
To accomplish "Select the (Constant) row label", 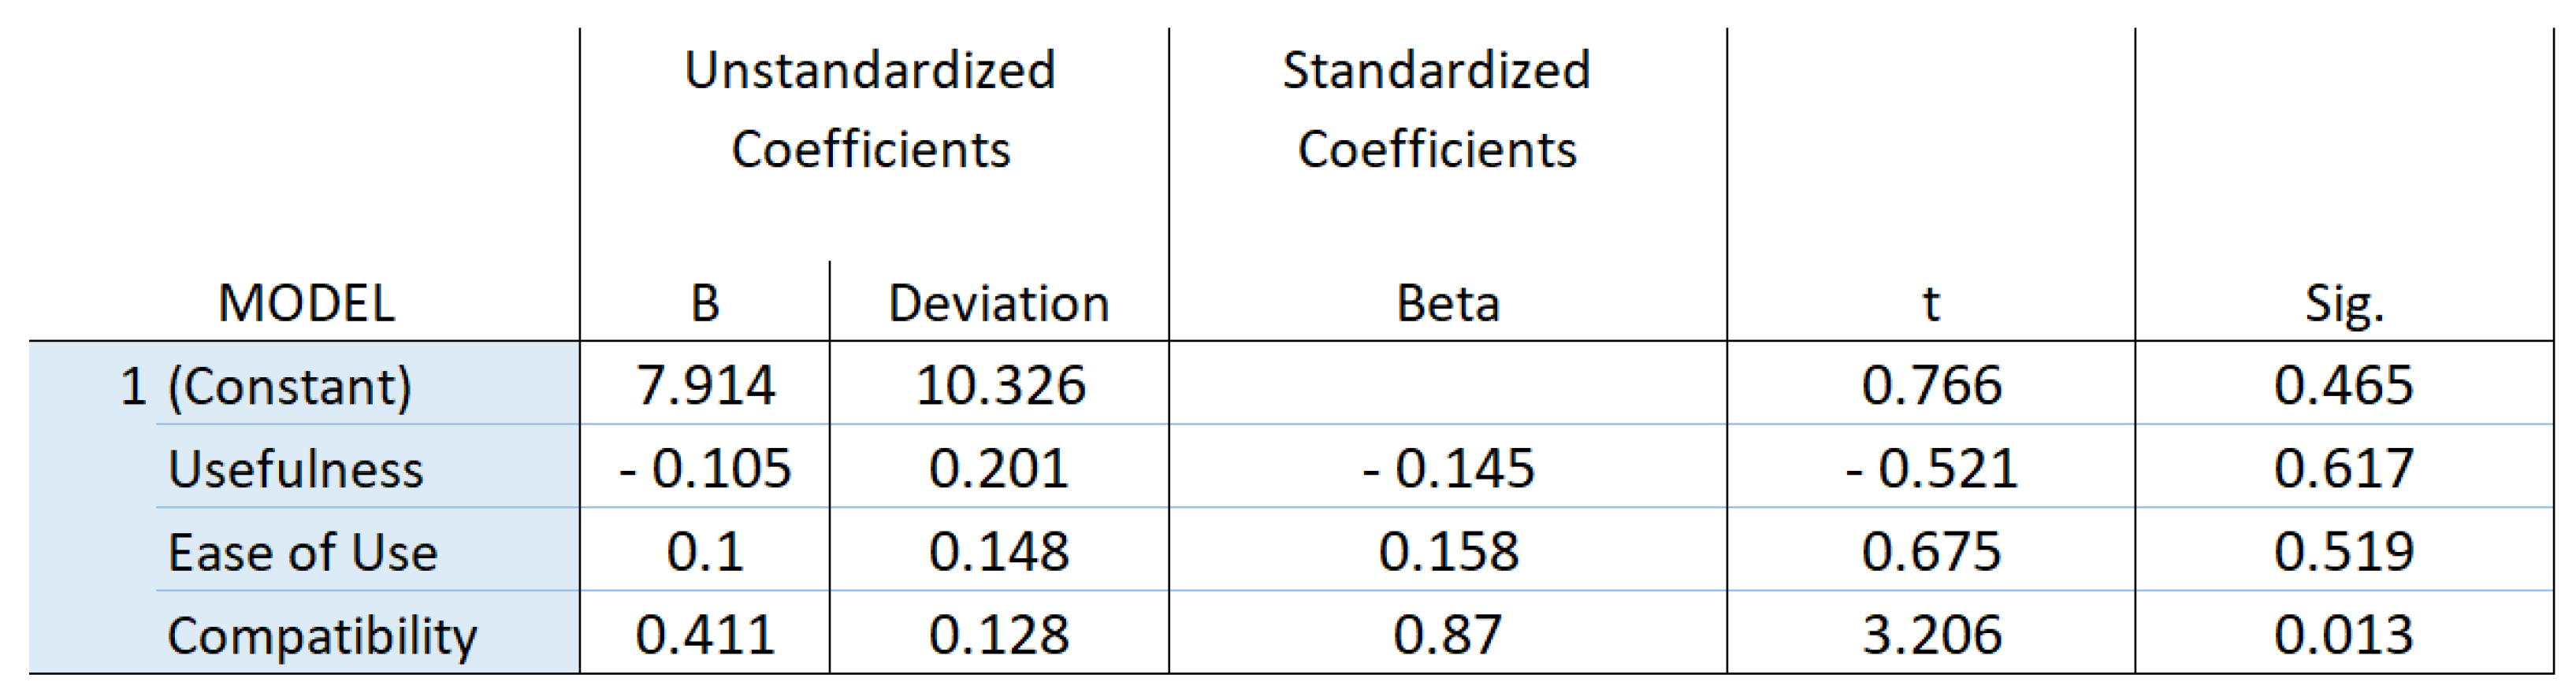I will 289,386.
